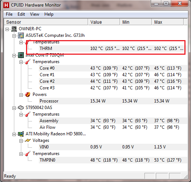
Task: Collapse the hard drive Temperatures group
Action: (x=21, y=115)
